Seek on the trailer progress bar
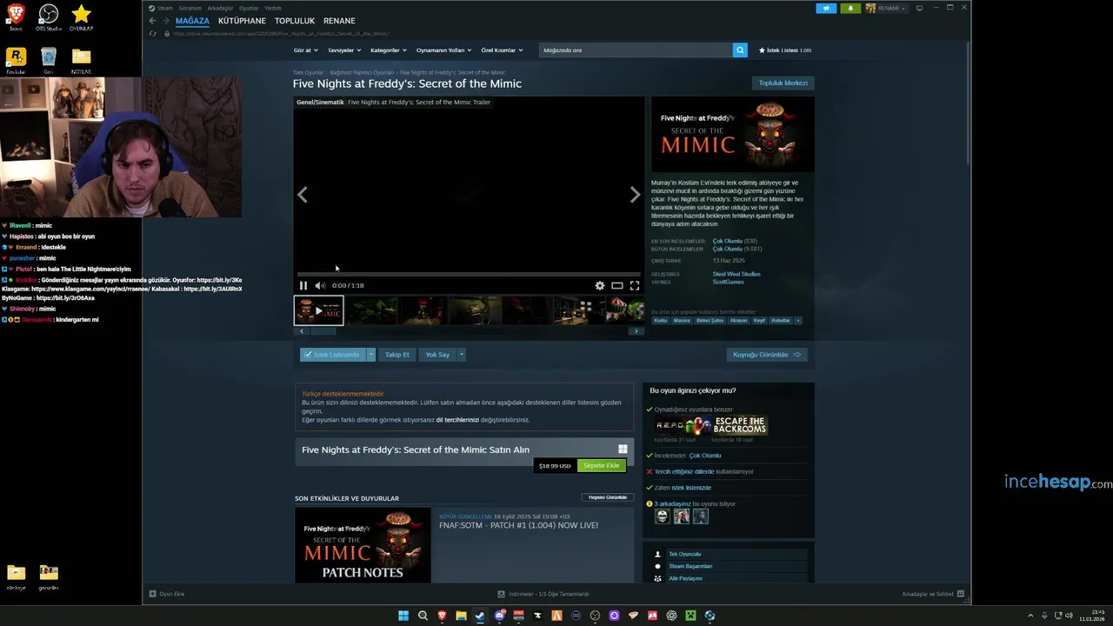The width and height of the screenshot is (1113, 626). [x=469, y=274]
